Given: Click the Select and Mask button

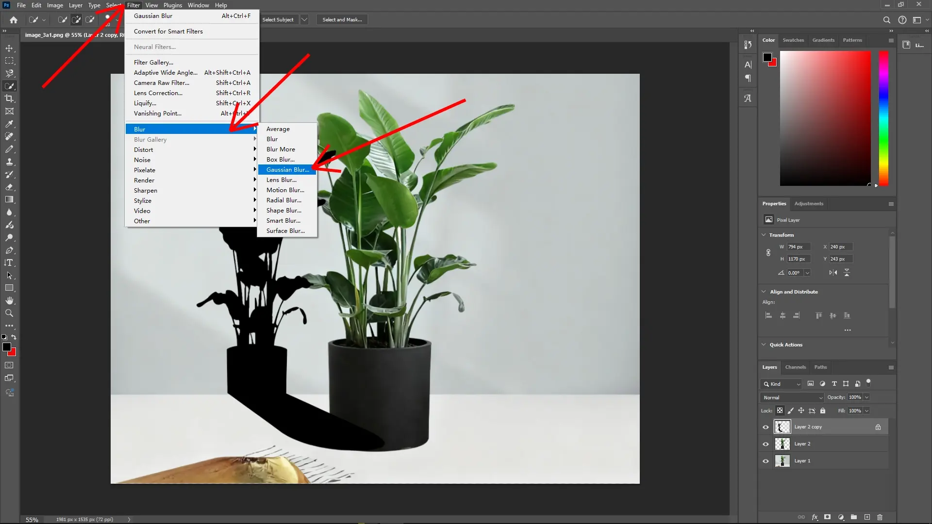Looking at the screenshot, I should click(x=341, y=19).
